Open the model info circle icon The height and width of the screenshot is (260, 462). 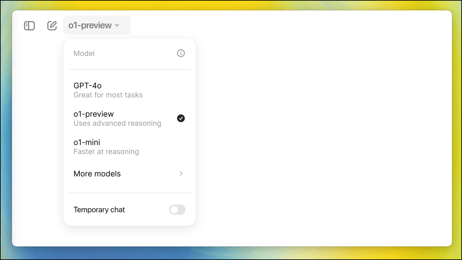click(181, 53)
